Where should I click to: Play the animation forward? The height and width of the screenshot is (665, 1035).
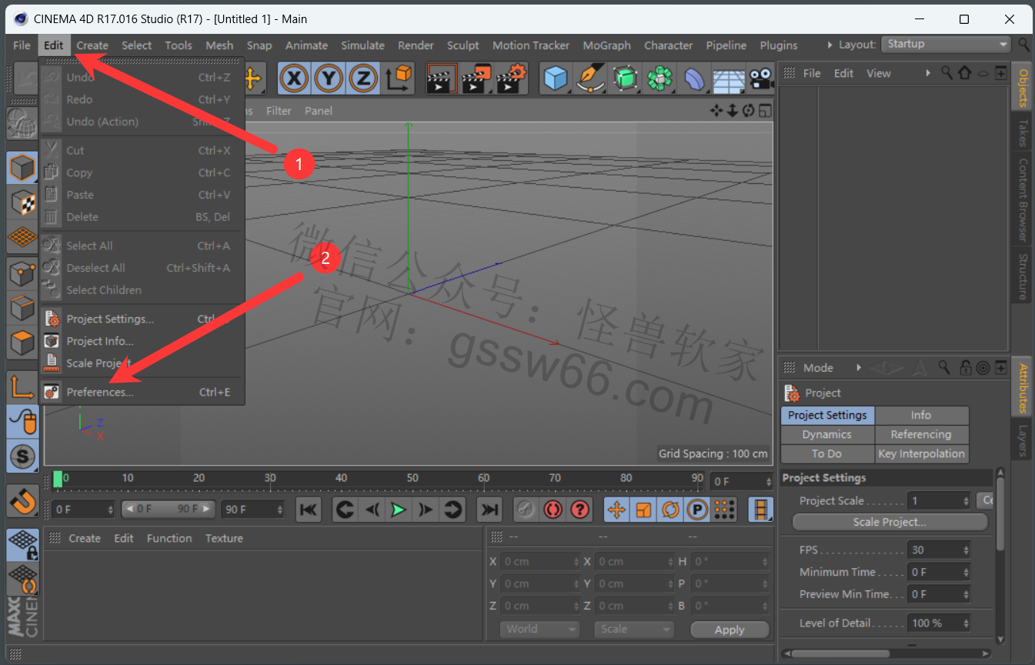398,509
